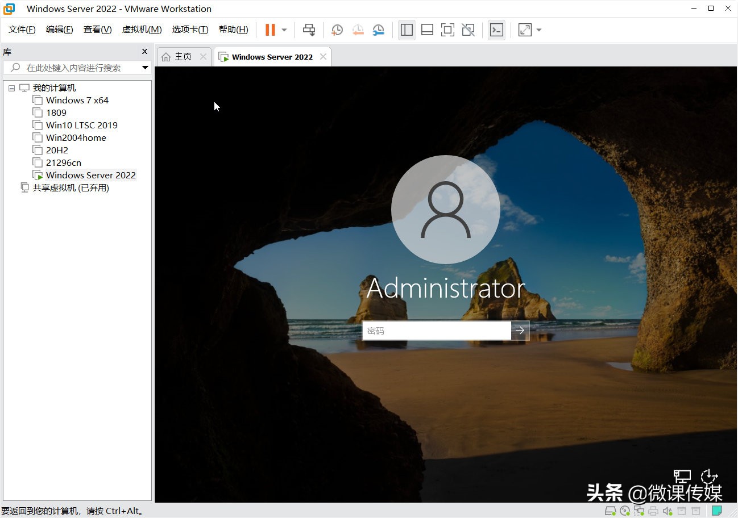Open the 虚拟机(M) menu
Screen dimensions: 738x518
[142, 30]
